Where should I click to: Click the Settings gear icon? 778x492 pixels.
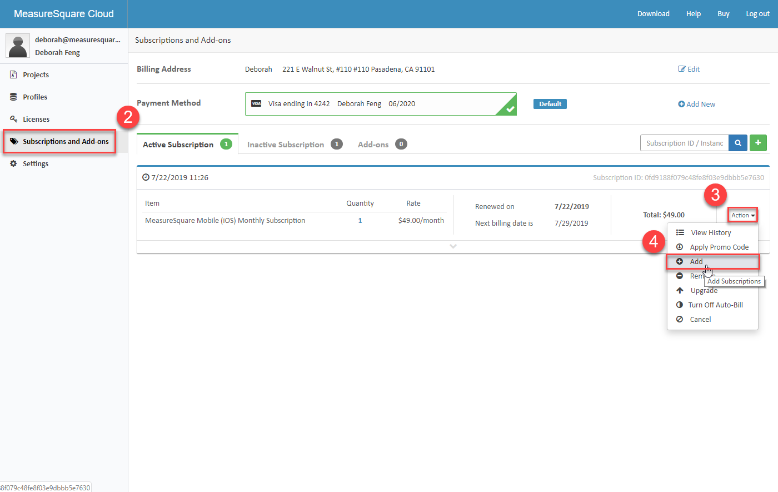pos(13,163)
